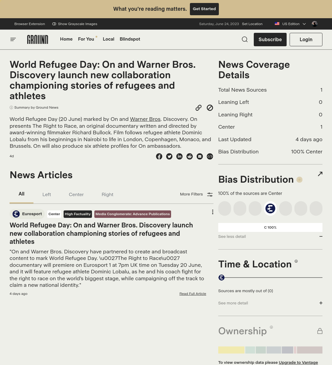Image resolution: width=332 pixels, height=365 pixels.
Task: Click the Subscribe button
Action: pos(270,39)
